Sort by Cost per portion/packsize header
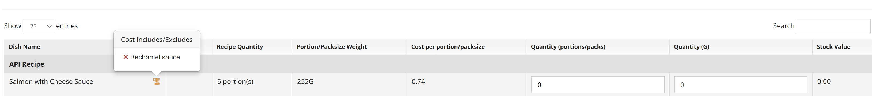872x96 pixels. point(448,47)
